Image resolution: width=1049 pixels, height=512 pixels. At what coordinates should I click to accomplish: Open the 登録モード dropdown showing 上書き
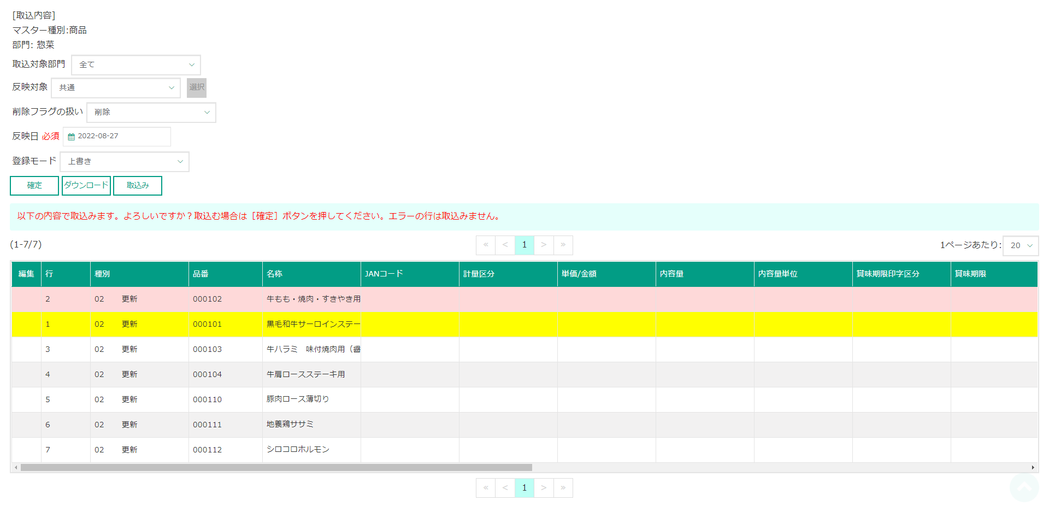(x=125, y=162)
